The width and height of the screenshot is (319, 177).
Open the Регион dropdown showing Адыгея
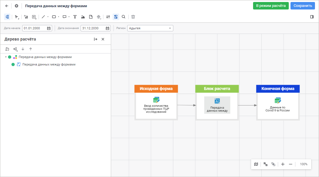click(150, 28)
